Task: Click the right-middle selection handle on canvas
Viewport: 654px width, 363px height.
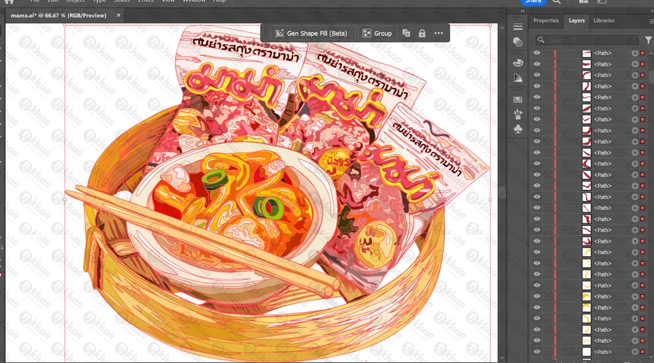Action: tap(490, 200)
